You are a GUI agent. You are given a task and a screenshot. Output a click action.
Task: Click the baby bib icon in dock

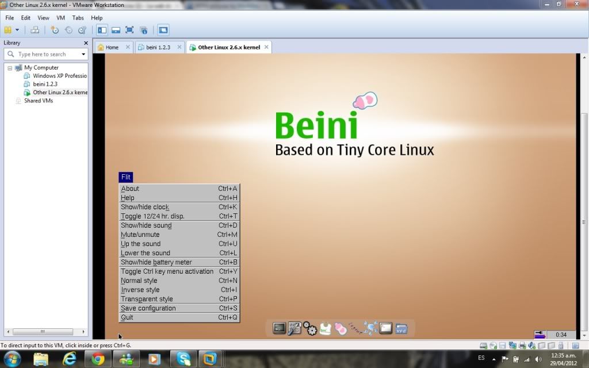(326, 328)
